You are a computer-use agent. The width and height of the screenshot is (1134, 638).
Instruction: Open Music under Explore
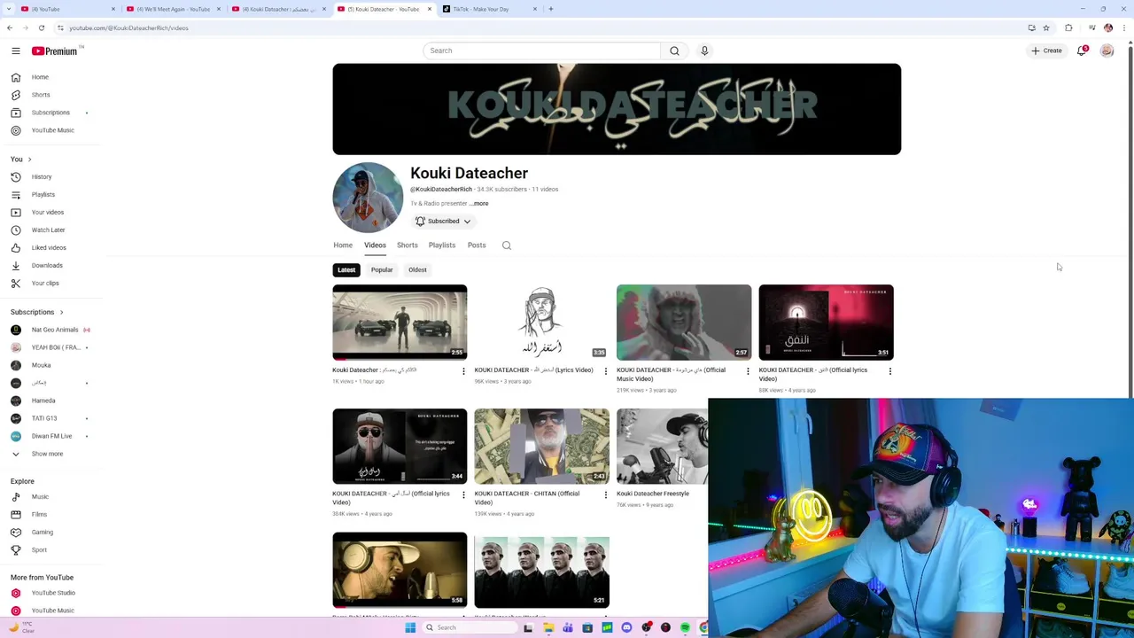click(38, 496)
